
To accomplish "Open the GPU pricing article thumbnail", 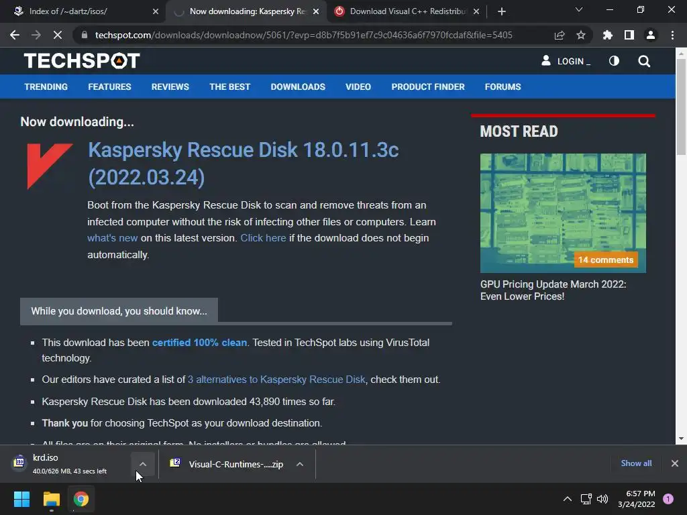I will (563, 213).
